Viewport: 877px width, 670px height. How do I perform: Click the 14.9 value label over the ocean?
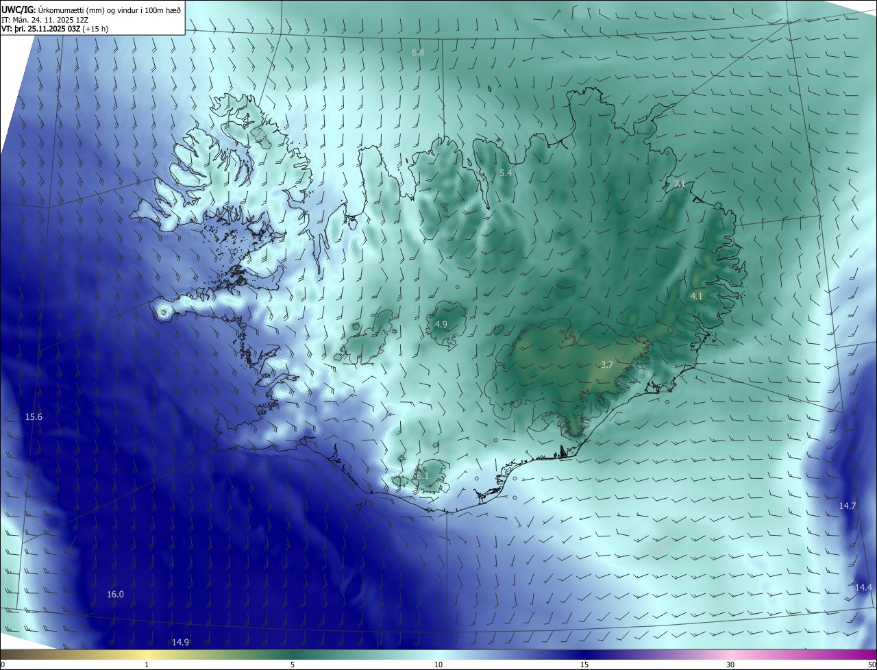click(x=180, y=643)
